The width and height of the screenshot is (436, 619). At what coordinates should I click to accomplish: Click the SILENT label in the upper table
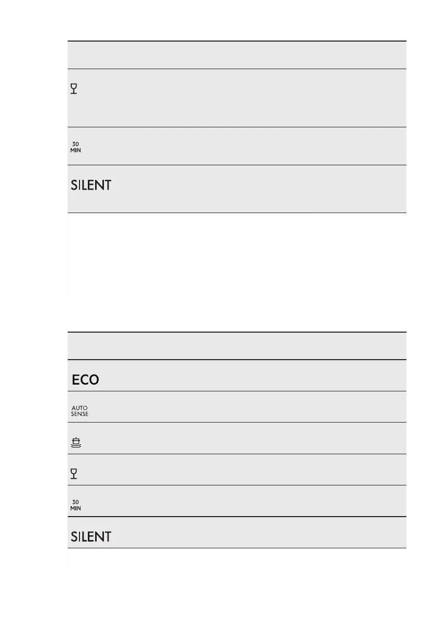coord(91,186)
